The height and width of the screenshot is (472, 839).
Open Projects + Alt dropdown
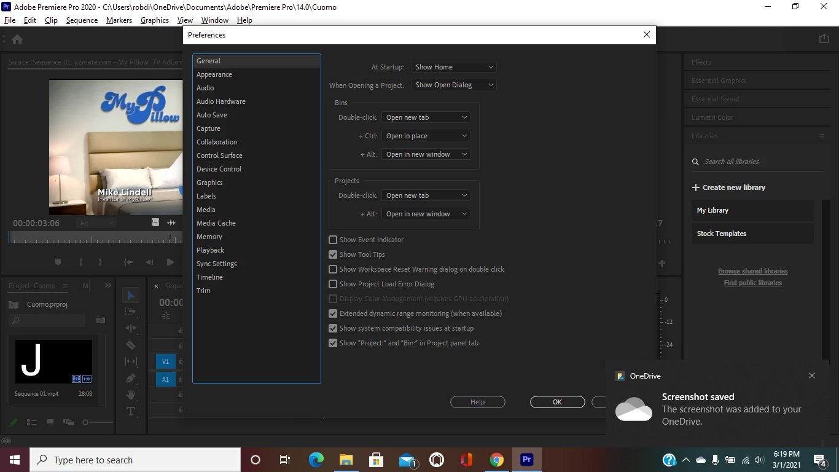click(x=426, y=214)
